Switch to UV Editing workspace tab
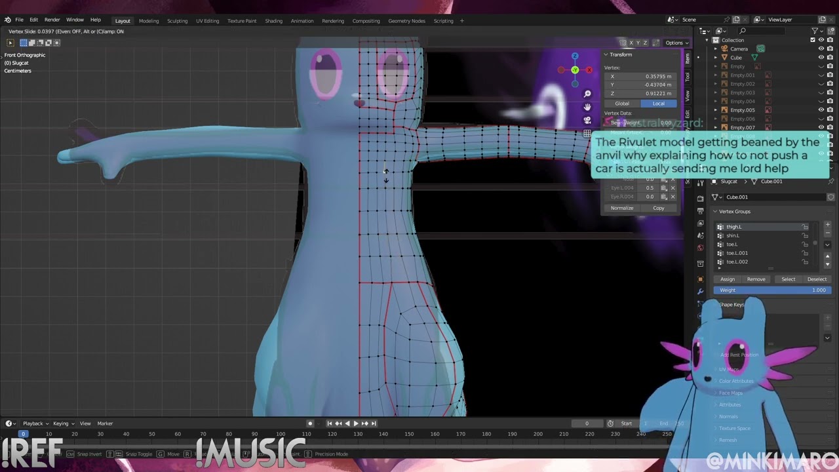Image resolution: width=839 pixels, height=472 pixels. (207, 21)
